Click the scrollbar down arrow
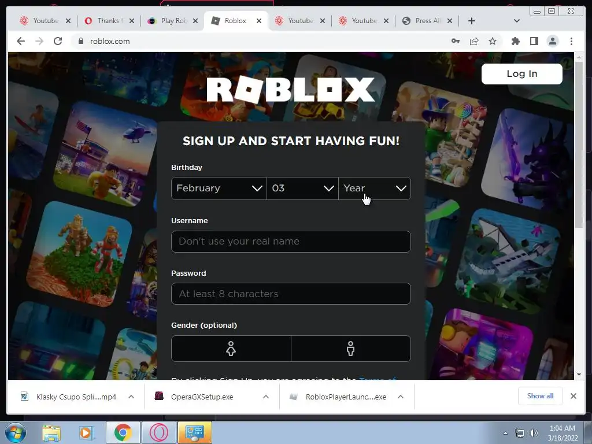The height and width of the screenshot is (444, 592). (x=579, y=375)
